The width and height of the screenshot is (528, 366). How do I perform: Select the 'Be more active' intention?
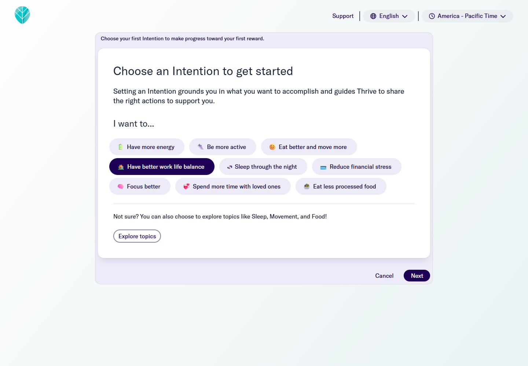[x=223, y=146]
